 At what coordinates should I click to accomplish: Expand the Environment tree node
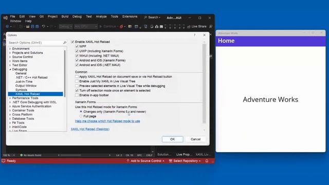[x=10, y=49]
